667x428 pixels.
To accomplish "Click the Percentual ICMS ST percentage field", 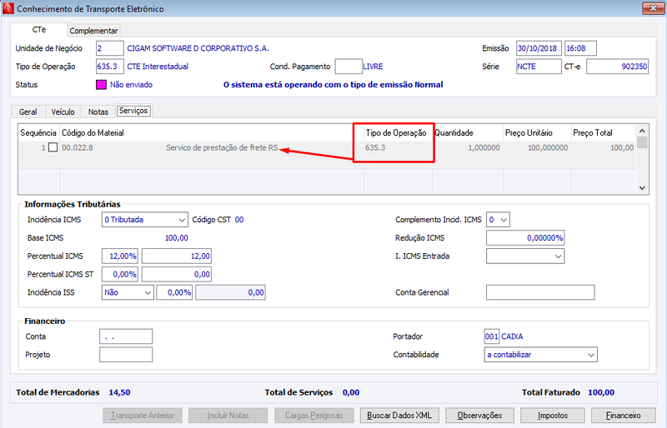I will click(120, 275).
